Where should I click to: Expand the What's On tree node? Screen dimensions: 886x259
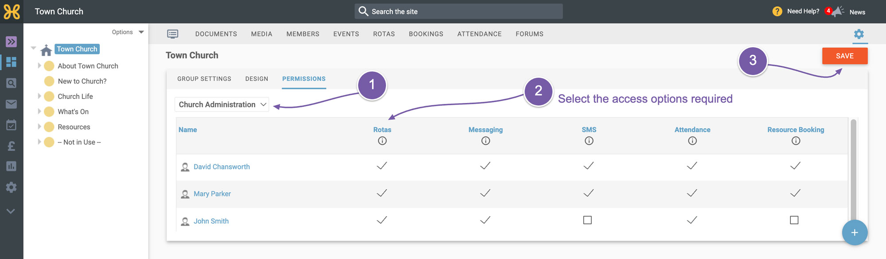coord(39,111)
